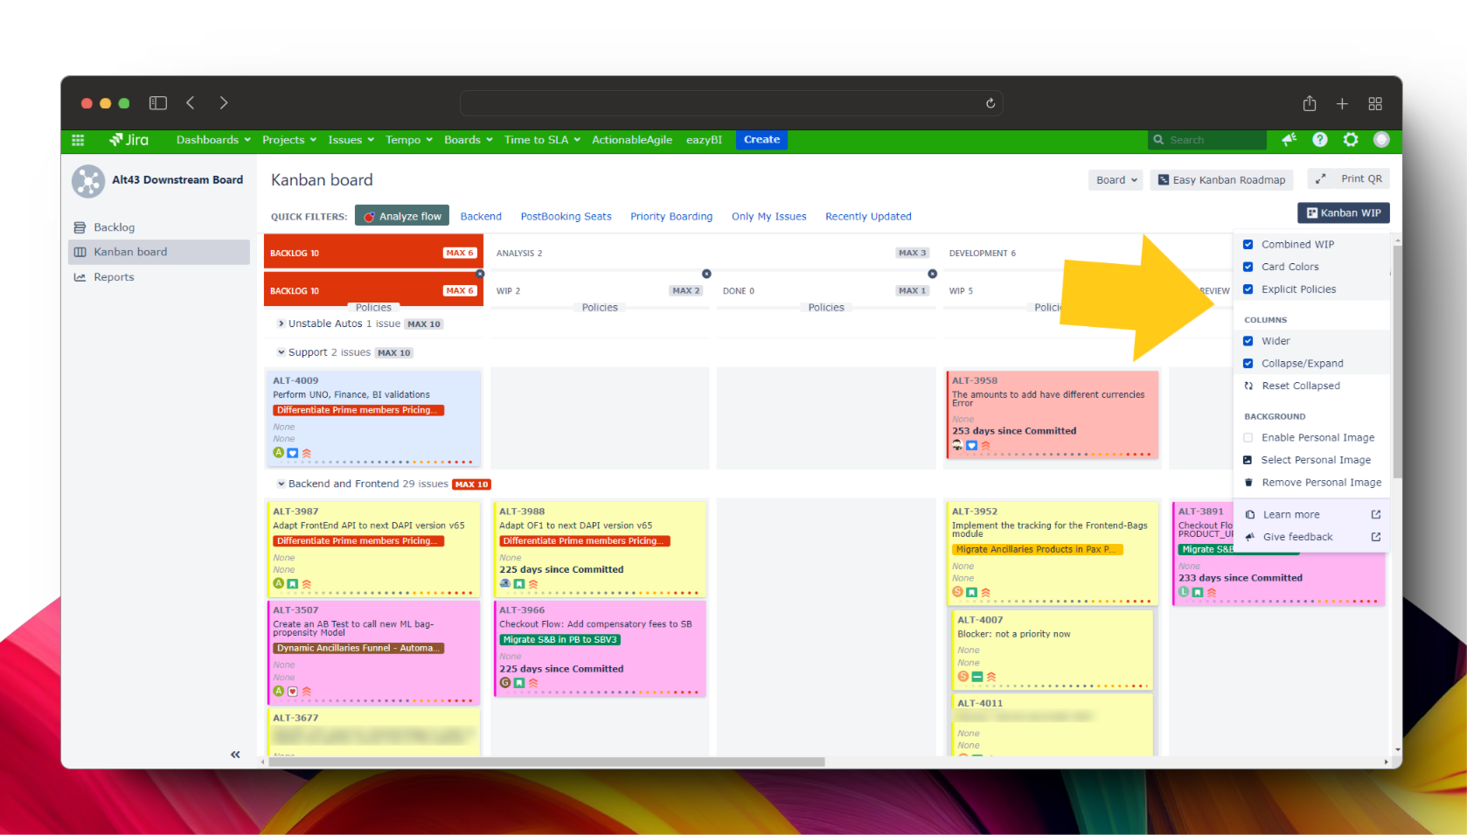Screen dimensions: 1467x835
Task: Collapse the Jira sidebar with double chevron
Action: [235, 755]
